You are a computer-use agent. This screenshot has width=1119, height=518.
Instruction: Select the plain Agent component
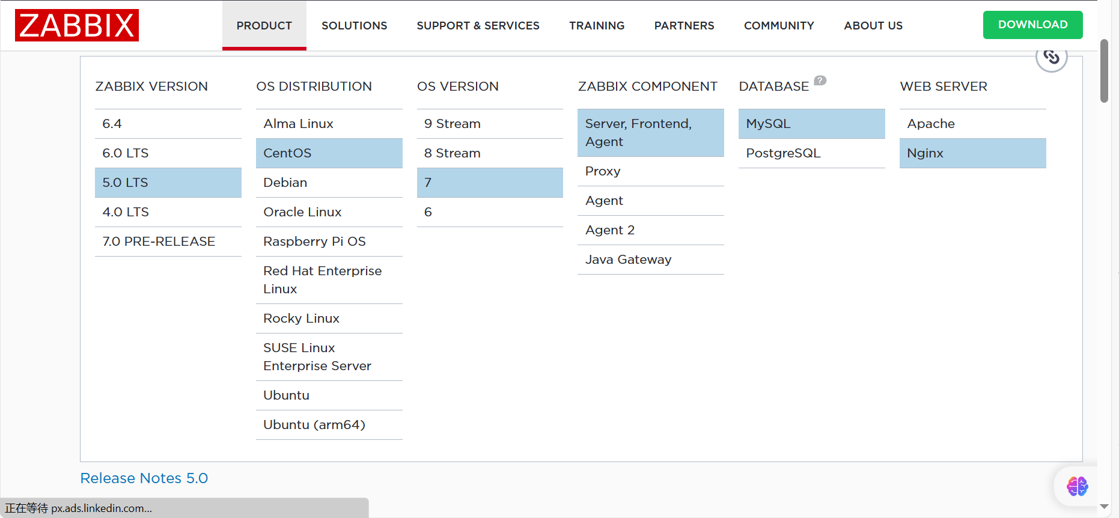651,201
